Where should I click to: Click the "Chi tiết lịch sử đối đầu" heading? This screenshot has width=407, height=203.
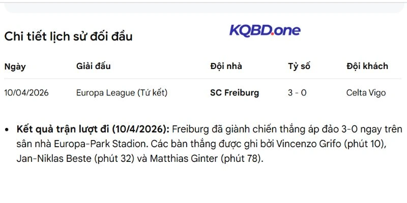click(68, 37)
